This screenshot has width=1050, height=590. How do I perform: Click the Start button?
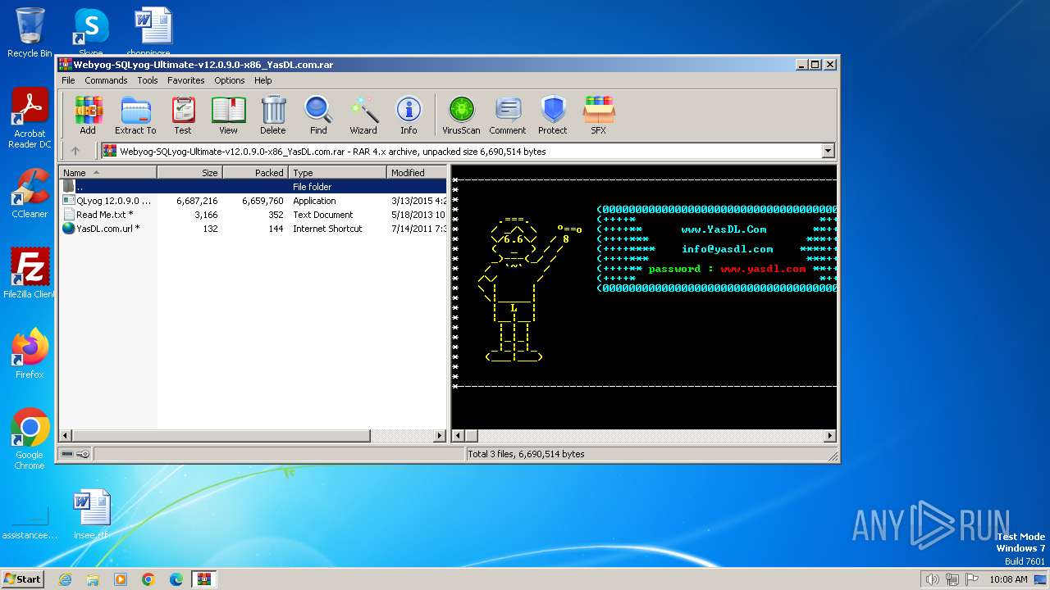click(23, 579)
